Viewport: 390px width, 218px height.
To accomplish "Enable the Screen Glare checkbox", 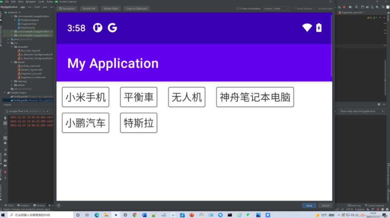I will coord(316,8).
